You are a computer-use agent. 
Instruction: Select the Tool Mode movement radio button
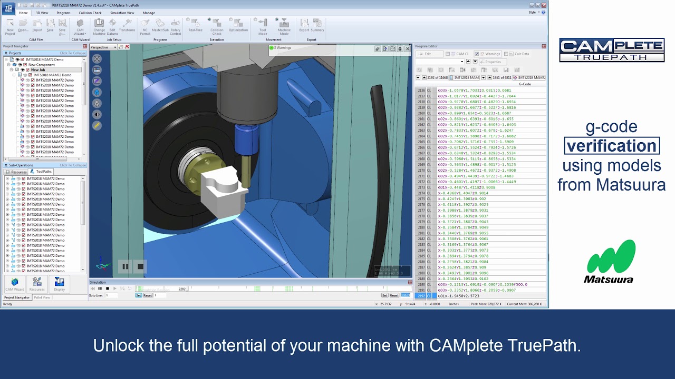point(255,19)
